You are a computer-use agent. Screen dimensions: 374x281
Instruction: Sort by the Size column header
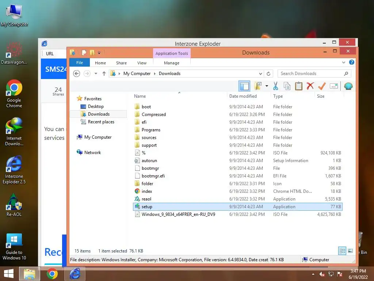pyautogui.click(x=321, y=96)
